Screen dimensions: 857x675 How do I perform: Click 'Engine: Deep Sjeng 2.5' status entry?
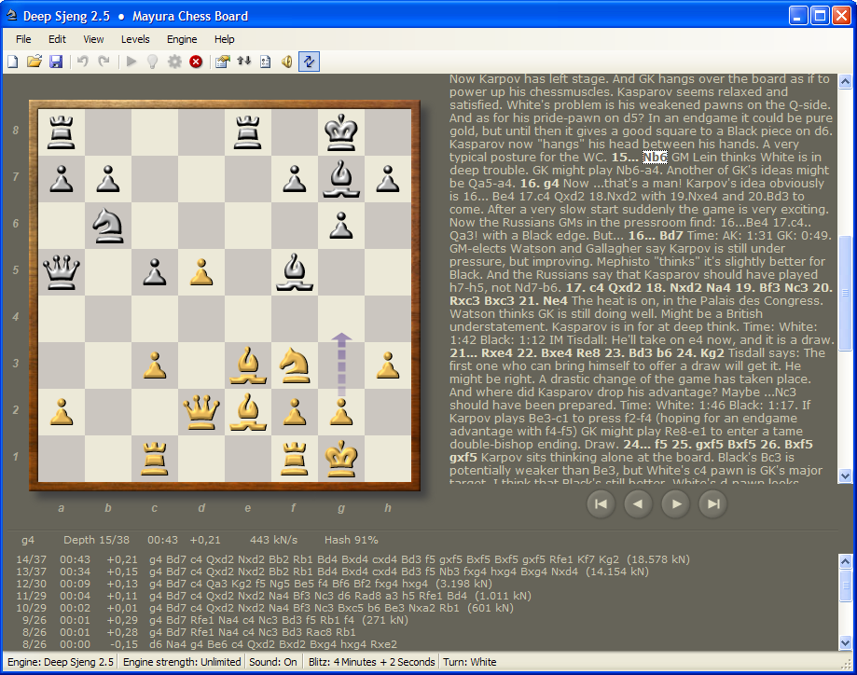(61, 662)
